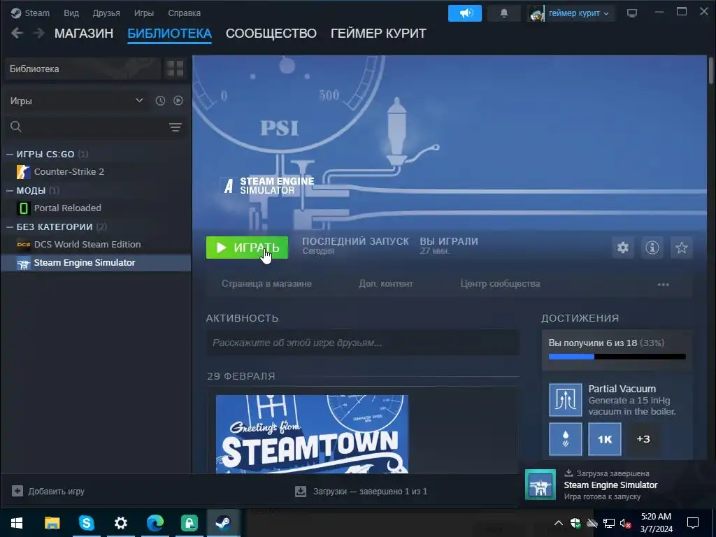Click the announcements megaphone button
Screen dimensions: 716x537
(x=465, y=13)
